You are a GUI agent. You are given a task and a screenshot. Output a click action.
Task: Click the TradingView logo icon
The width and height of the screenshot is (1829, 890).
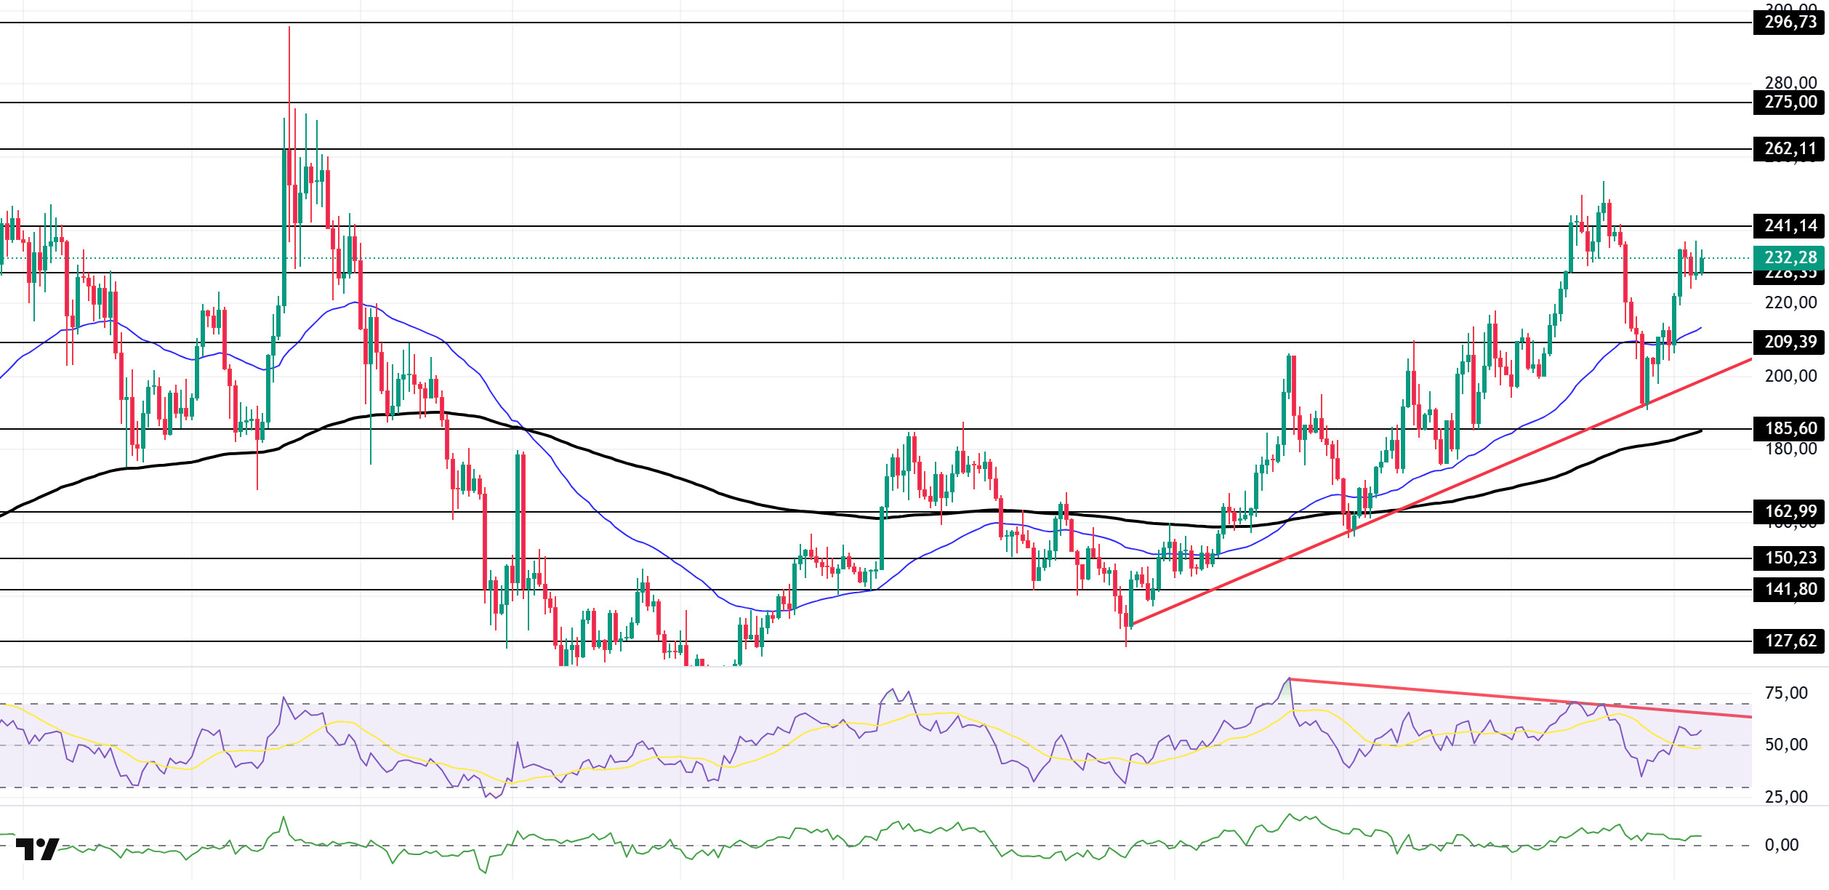(36, 849)
